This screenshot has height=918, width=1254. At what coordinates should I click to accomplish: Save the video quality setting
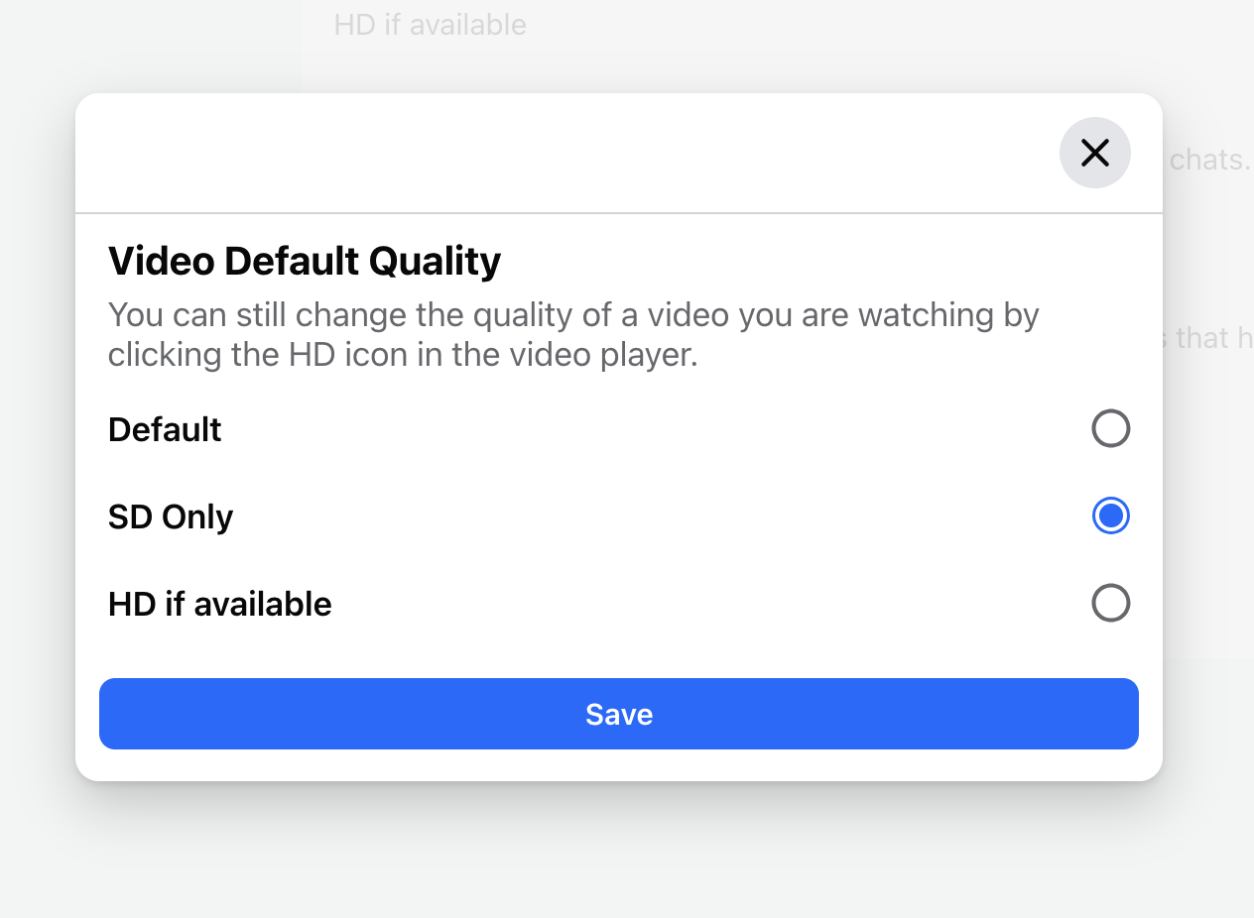click(x=618, y=714)
